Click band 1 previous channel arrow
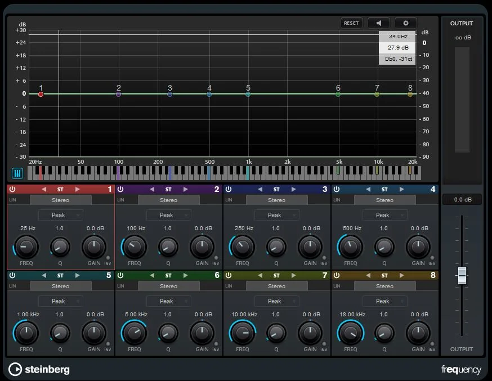This screenshot has height=381, width=492. (44, 190)
